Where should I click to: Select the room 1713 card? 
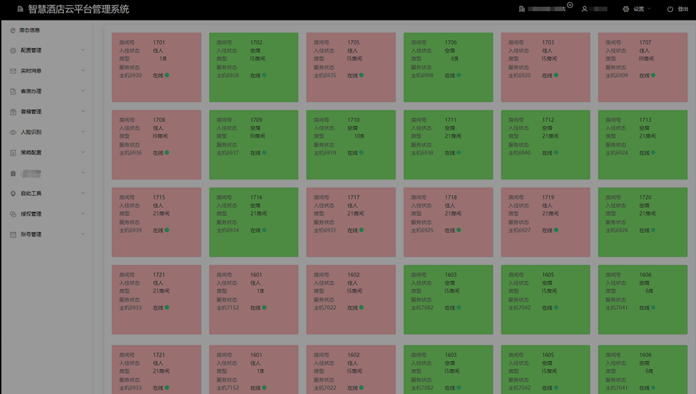coord(643,145)
